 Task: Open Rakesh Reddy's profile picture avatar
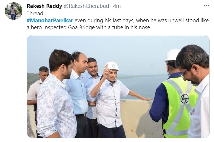tap(14, 11)
